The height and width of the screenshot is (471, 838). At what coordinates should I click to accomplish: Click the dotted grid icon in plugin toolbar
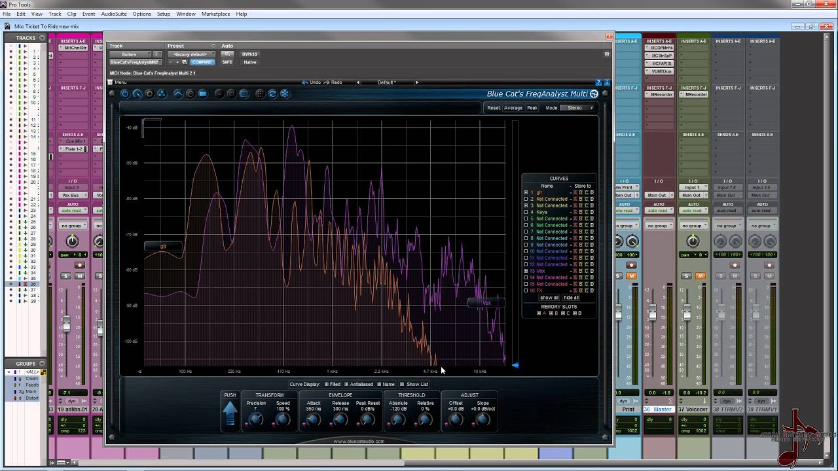click(260, 94)
